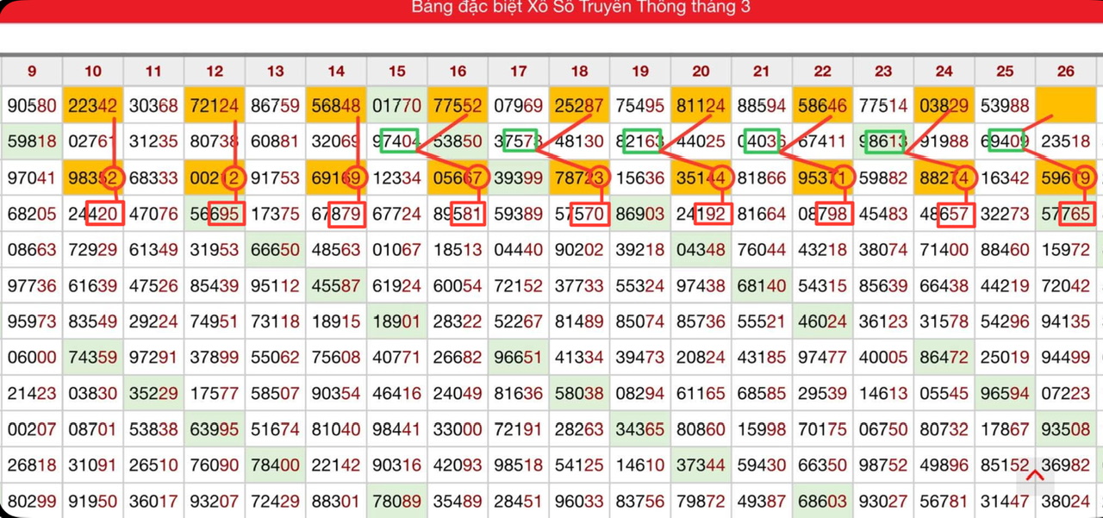Select the orange cell 22342
Screen dimensions: 1103x518
(93, 106)
